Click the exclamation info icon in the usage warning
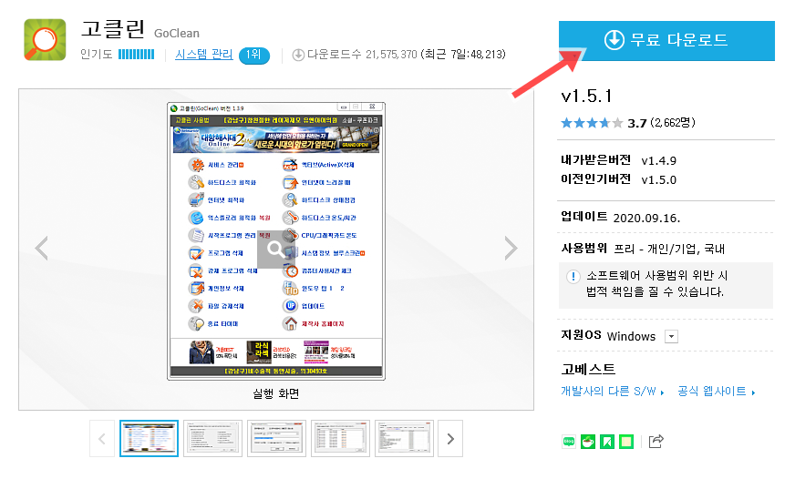 [x=573, y=277]
